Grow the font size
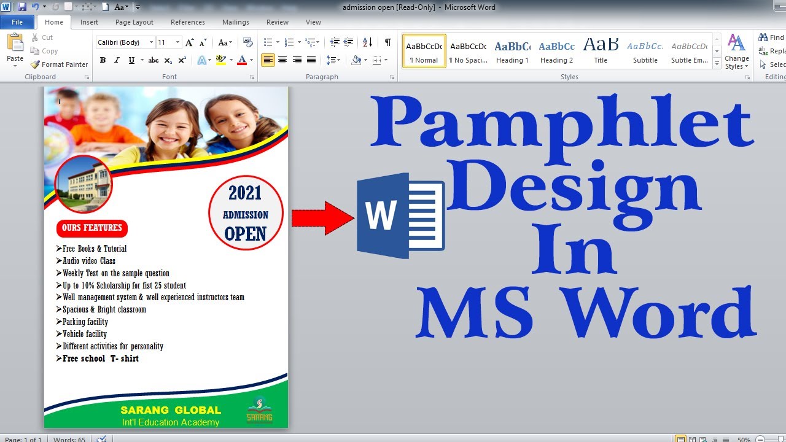This screenshot has width=786, height=442. tap(190, 42)
